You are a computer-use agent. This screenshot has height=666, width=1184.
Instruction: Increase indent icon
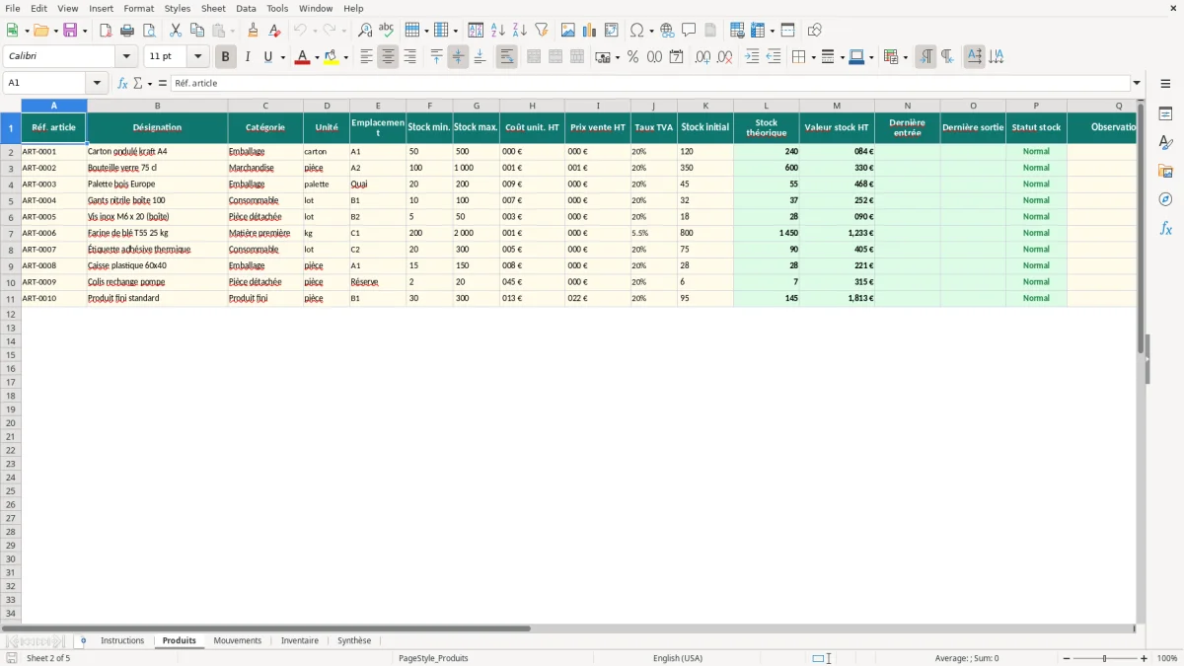pyautogui.click(x=752, y=57)
